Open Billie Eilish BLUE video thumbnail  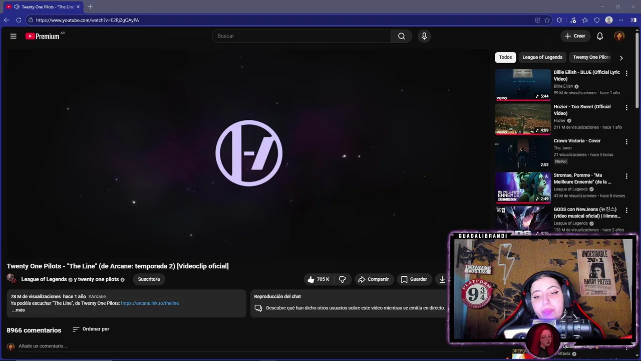click(523, 85)
